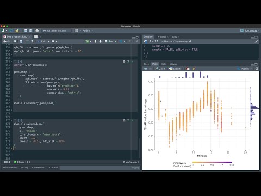Click the Go to file/function search field
The height and width of the screenshot is (196, 261).
(57, 30)
